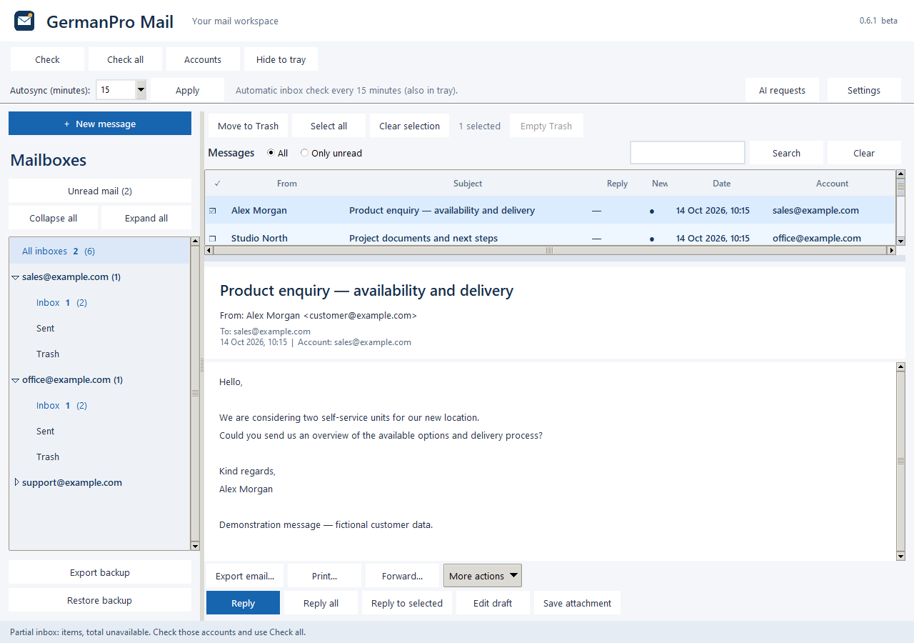Click Export email... button

point(245,576)
